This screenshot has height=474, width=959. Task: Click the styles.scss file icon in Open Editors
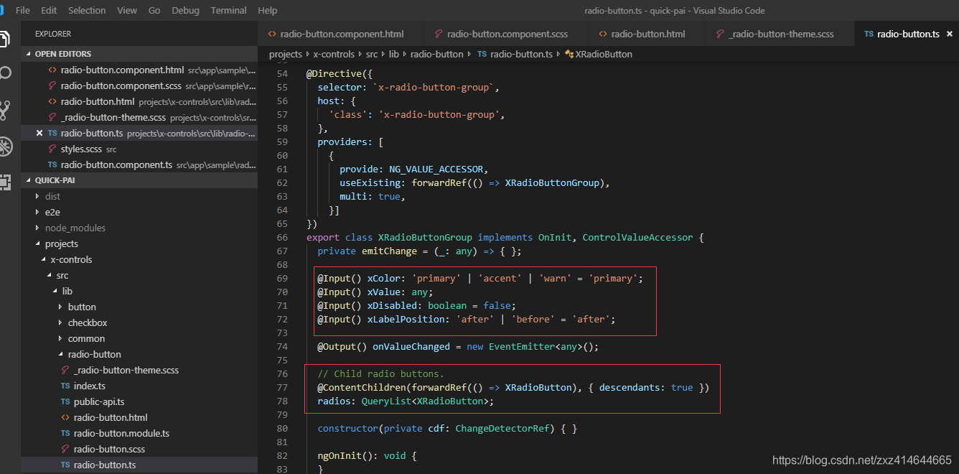tap(52, 149)
